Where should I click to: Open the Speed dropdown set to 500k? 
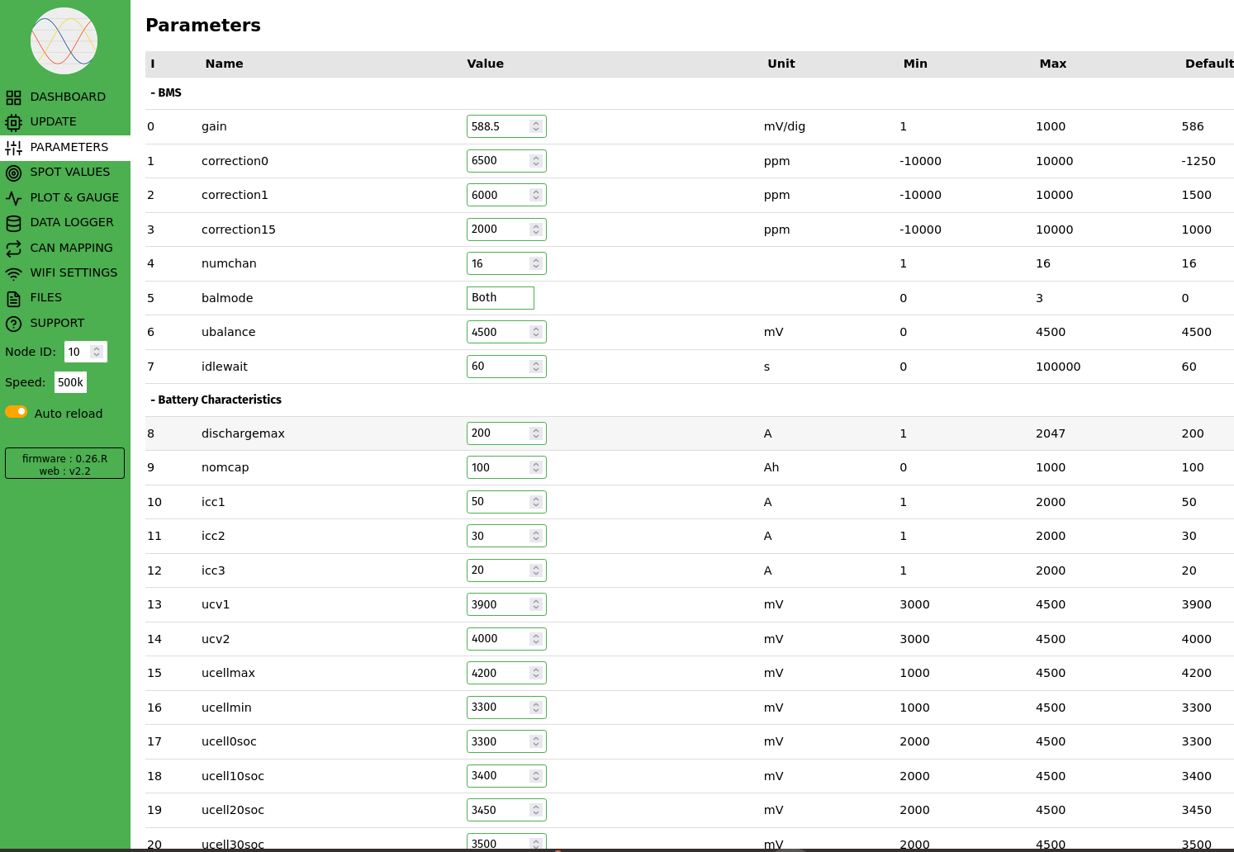pyautogui.click(x=70, y=382)
